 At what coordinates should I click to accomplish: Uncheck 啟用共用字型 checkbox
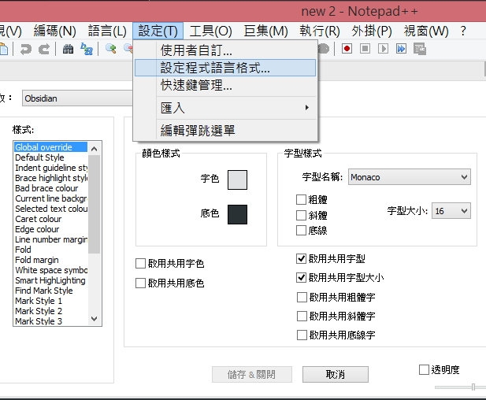click(301, 258)
